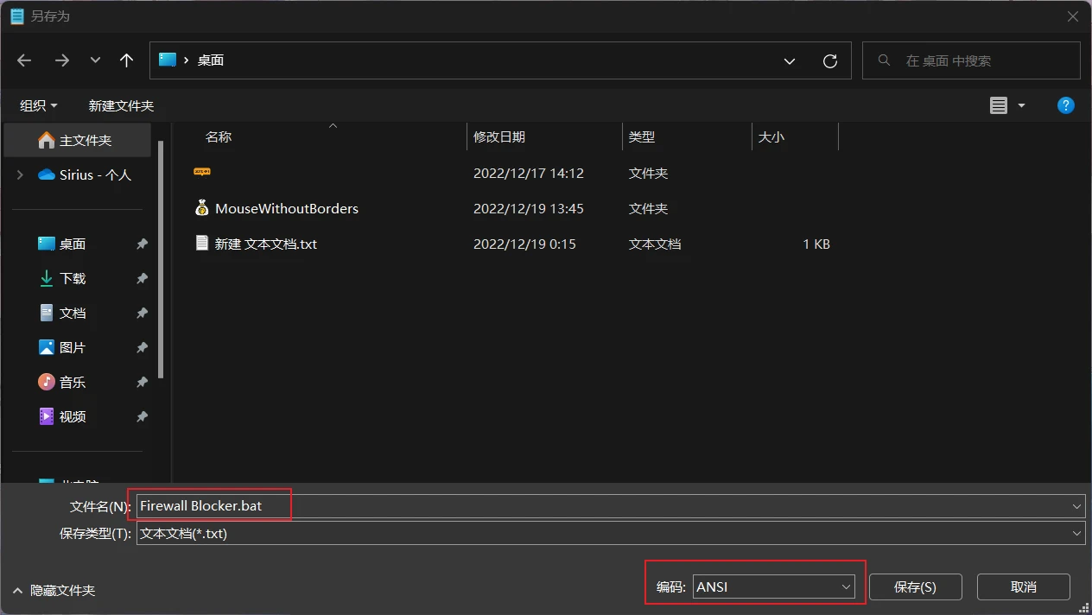This screenshot has height=615, width=1092.
Task: Click the pin icon beside 图片
Action: point(142,348)
